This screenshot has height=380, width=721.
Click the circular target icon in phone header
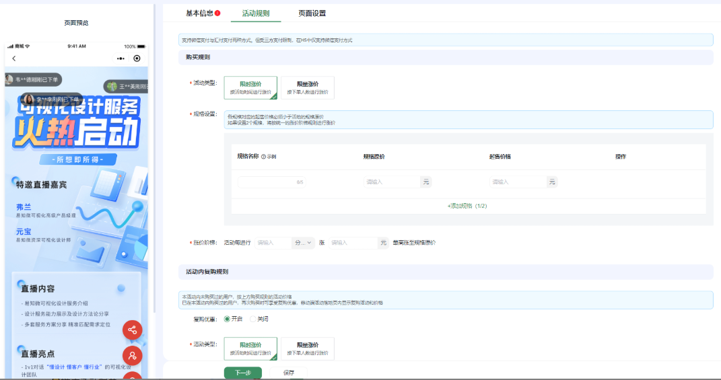tap(137, 59)
